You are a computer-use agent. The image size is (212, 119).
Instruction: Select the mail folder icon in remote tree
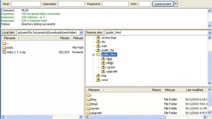[98, 46]
